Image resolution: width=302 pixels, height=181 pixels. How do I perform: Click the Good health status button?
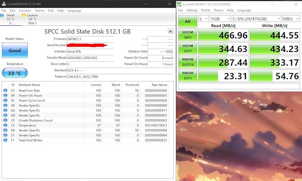click(15, 50)
